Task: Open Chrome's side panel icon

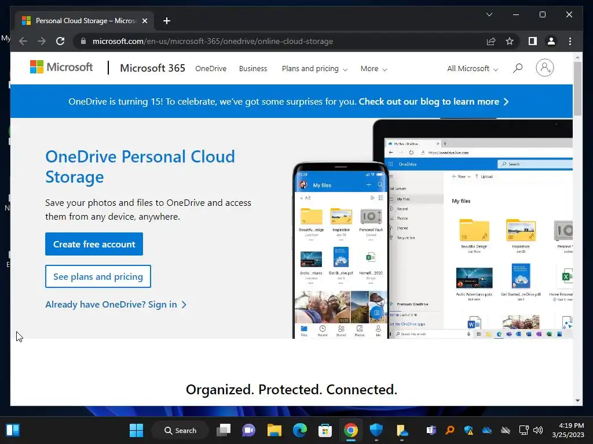Action: (x=533, y=41)
